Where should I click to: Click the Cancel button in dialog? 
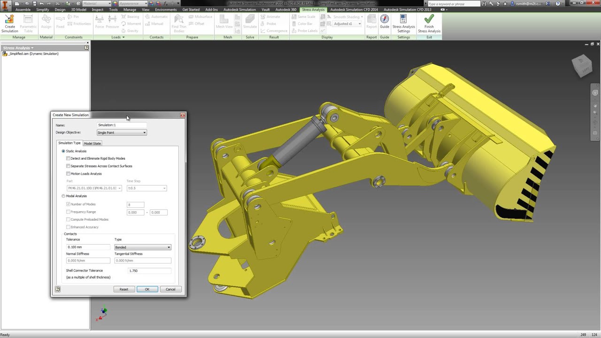(170, 289)
